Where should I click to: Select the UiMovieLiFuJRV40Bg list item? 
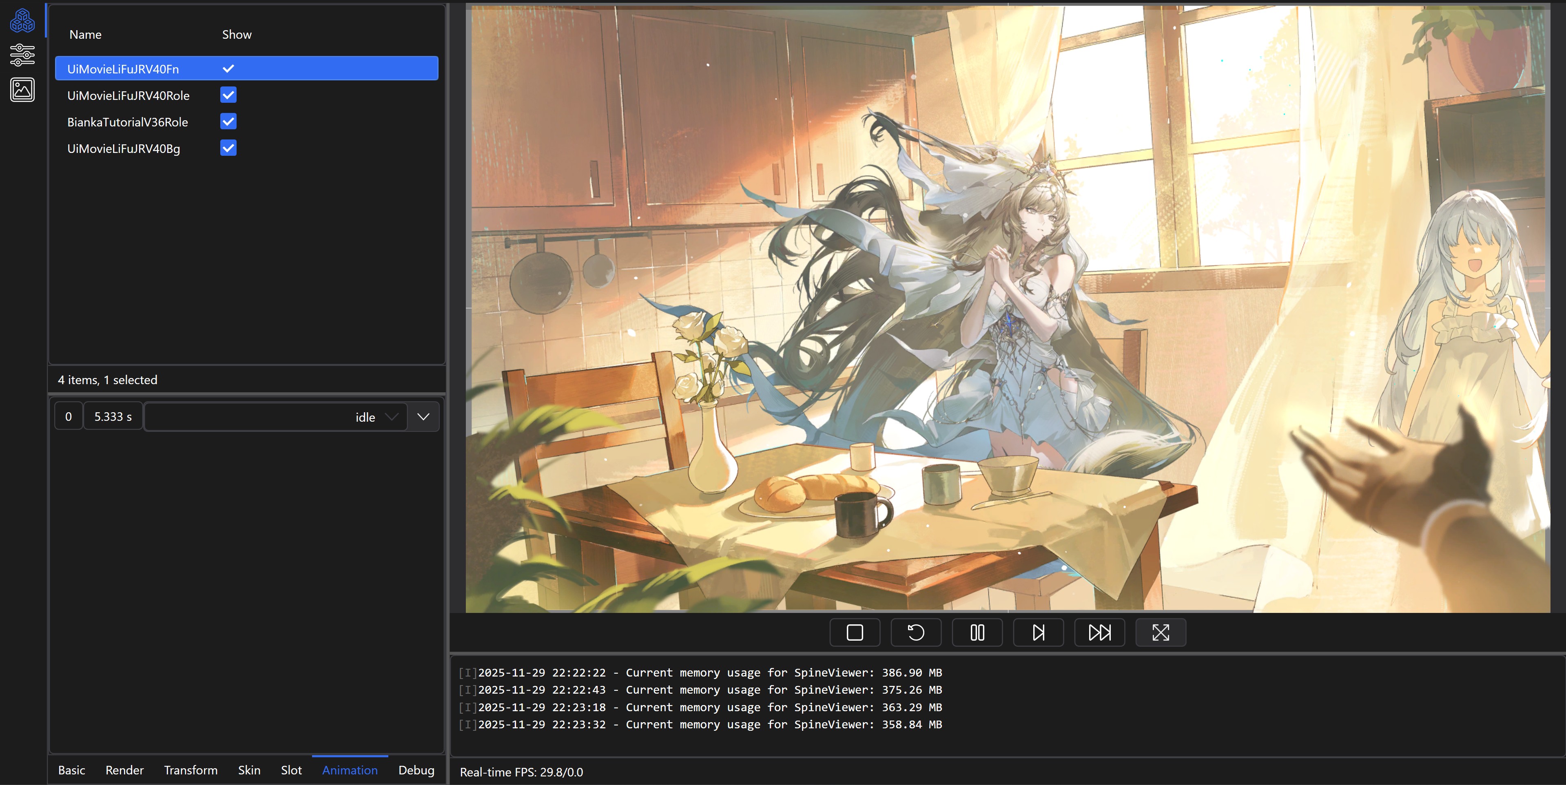[124, 148]
